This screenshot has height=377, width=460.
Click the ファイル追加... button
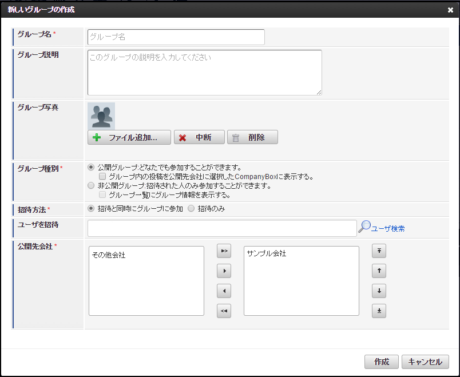click(x=129, y=137)
